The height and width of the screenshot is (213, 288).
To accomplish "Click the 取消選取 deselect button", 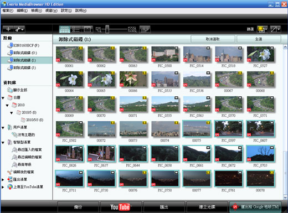I will click(x=213, y=39).
